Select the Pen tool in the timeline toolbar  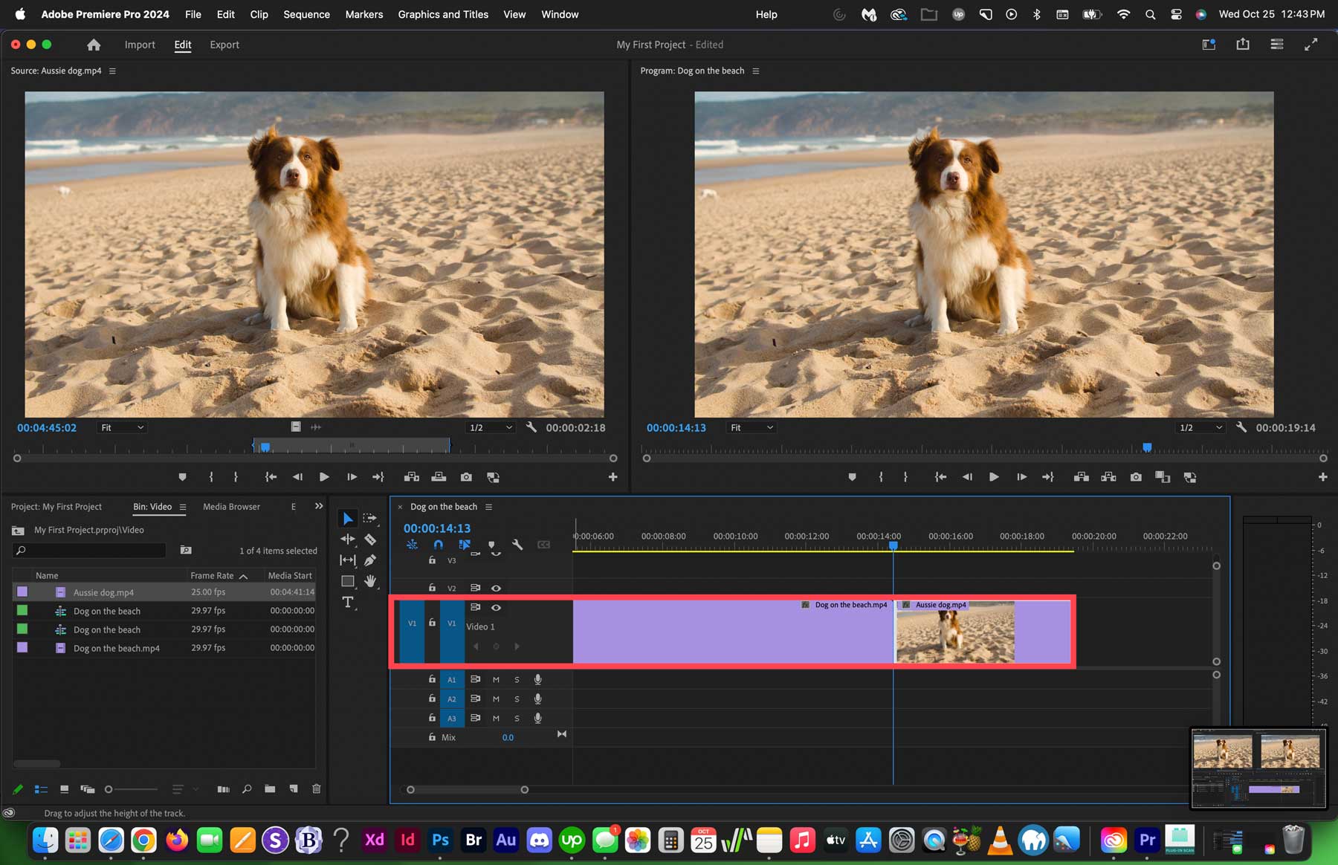point(369,560)
